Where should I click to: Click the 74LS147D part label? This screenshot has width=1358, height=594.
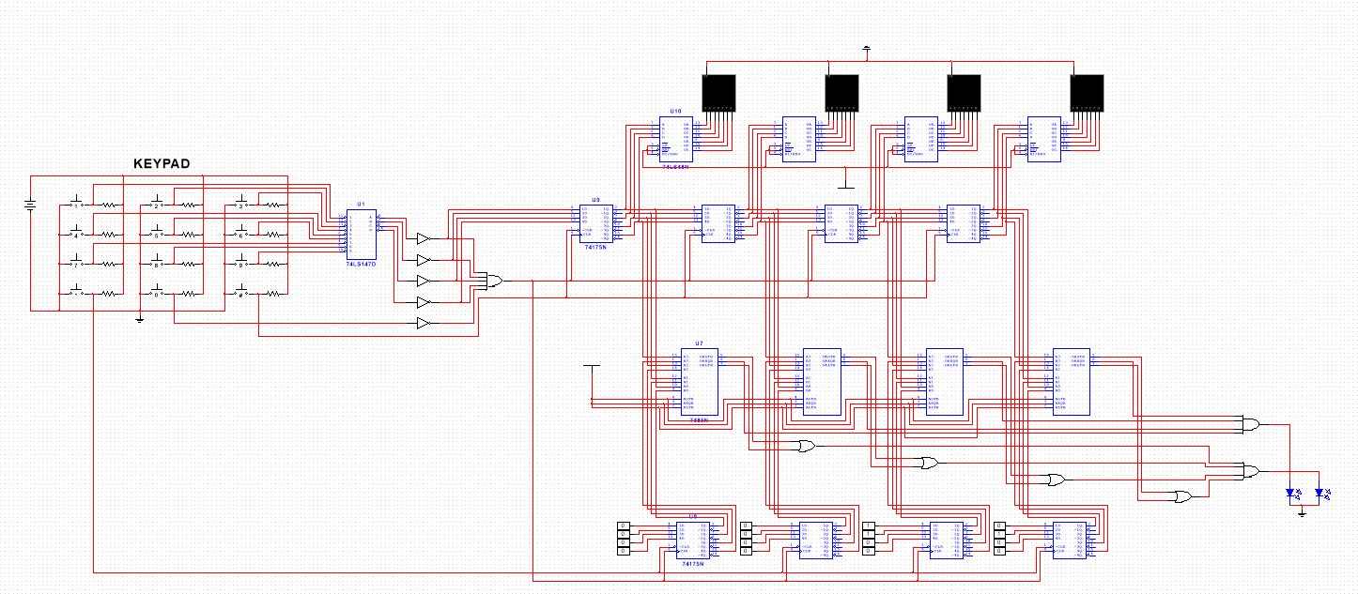[x=361, y=264]
